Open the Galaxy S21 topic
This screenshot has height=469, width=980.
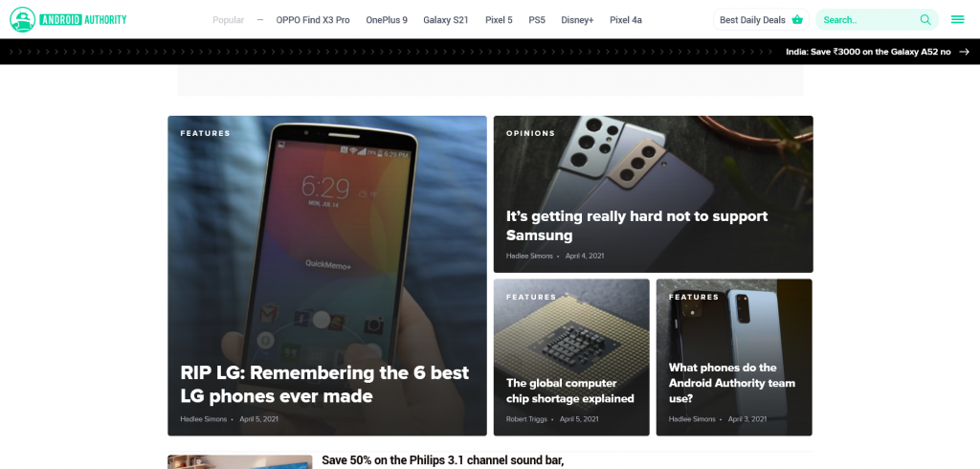click(446, 20)
